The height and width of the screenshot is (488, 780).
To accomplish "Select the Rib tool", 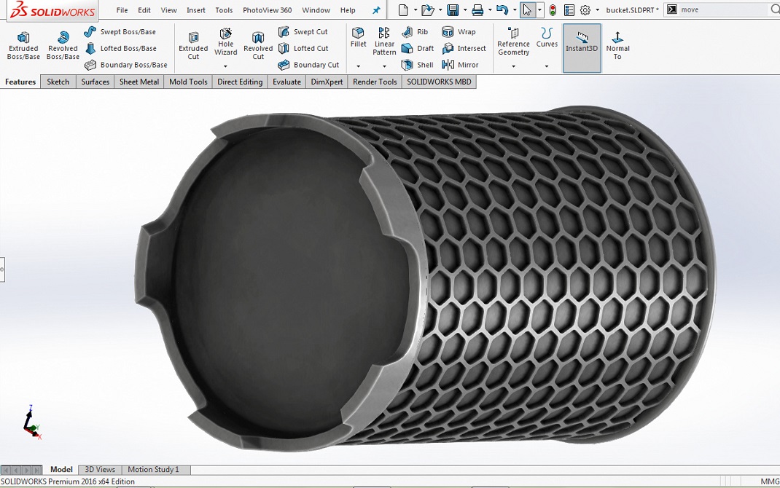I will pos(415,32).
